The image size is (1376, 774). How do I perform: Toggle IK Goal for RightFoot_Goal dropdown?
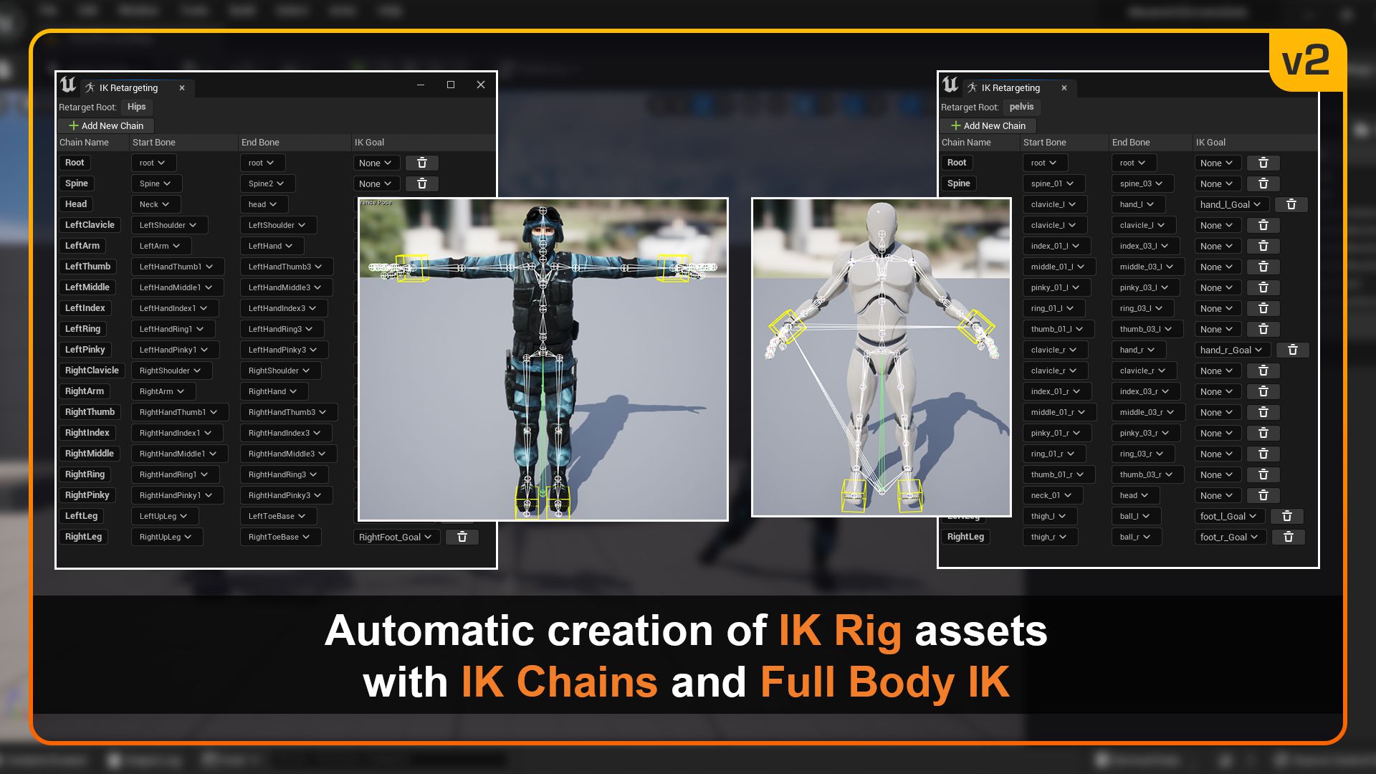click(x=393, y=536)
